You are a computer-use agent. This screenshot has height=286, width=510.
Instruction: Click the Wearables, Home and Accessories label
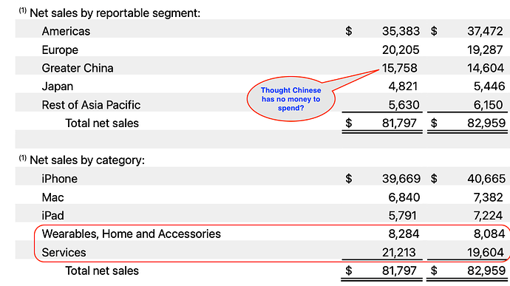coord(131,234)
